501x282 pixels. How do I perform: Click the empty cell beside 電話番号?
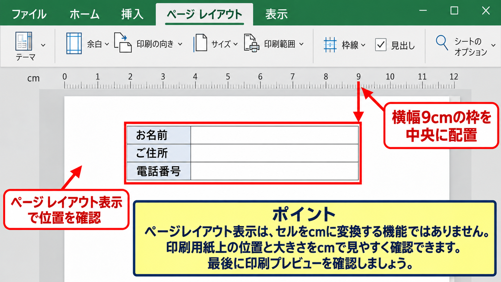tap(274, 171)
